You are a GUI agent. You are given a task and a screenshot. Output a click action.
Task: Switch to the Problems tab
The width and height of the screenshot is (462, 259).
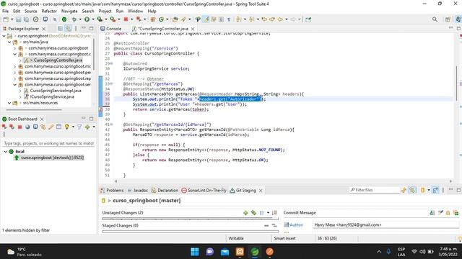click(112, 190)
